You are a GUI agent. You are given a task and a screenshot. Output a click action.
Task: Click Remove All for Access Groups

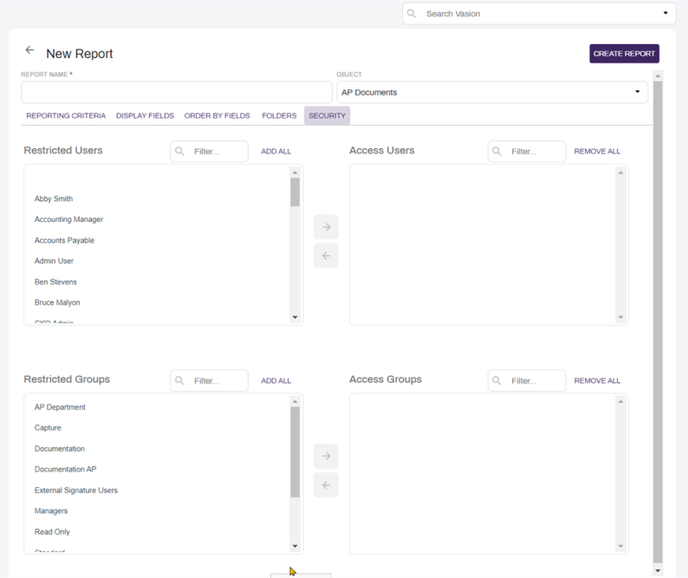[x=597, y=380]
